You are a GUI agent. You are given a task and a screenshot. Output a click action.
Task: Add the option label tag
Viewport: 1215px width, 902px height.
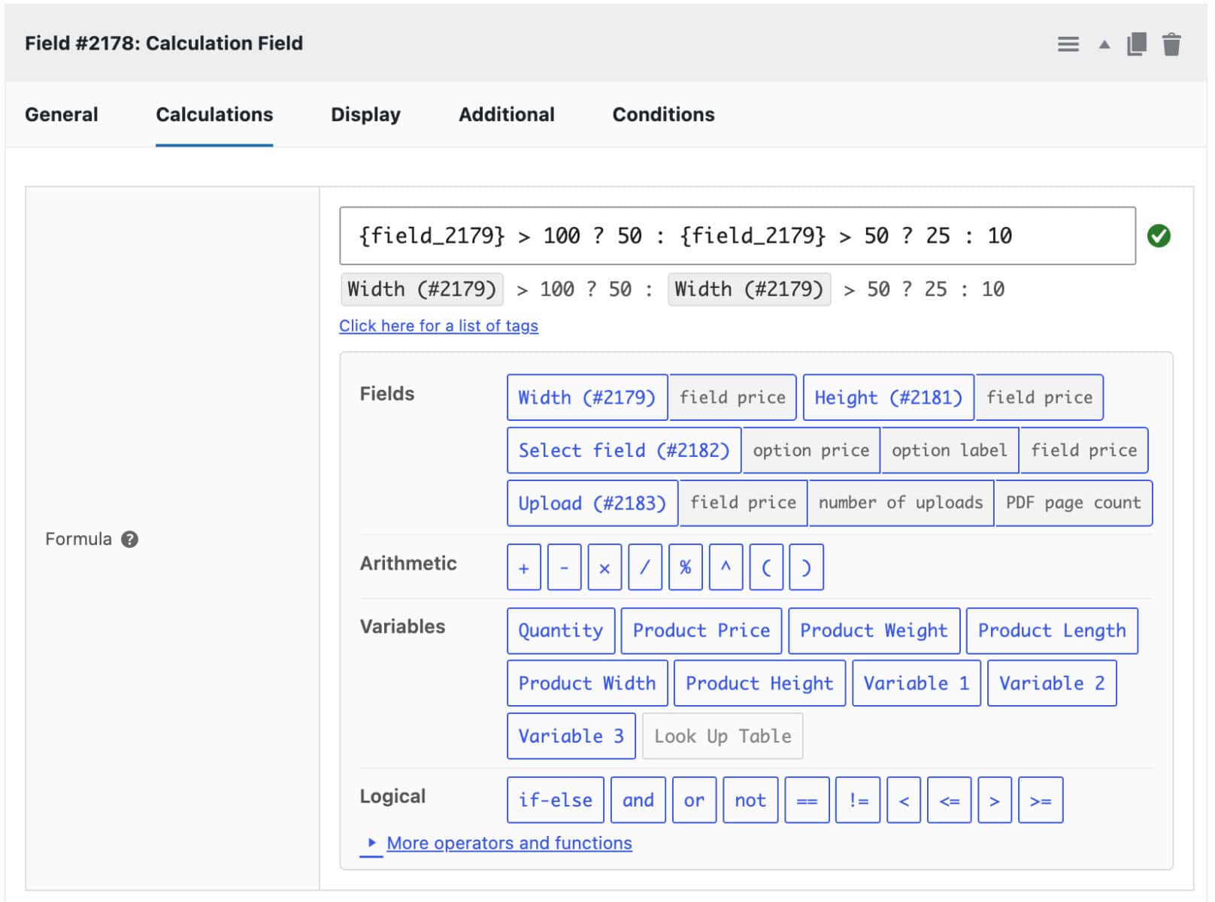pos(950,450)
